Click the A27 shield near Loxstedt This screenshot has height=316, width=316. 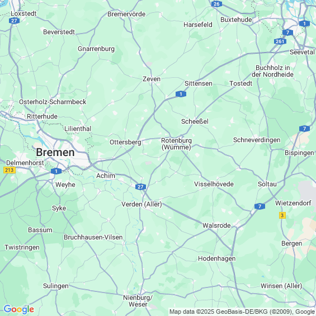(x=14, y=21)
